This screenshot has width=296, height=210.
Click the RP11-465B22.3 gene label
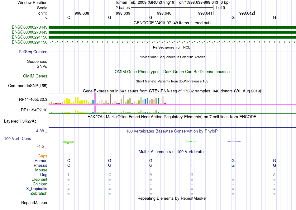click(x=33, y=99)
